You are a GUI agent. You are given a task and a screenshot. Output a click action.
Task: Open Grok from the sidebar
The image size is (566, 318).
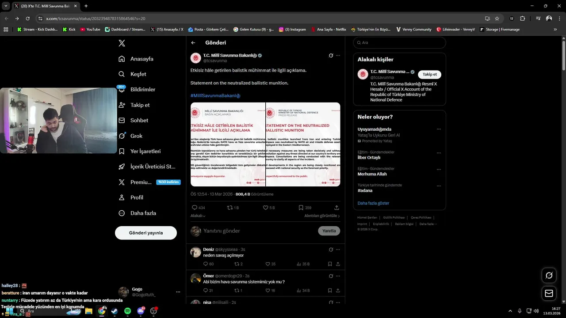click(130, 136)
